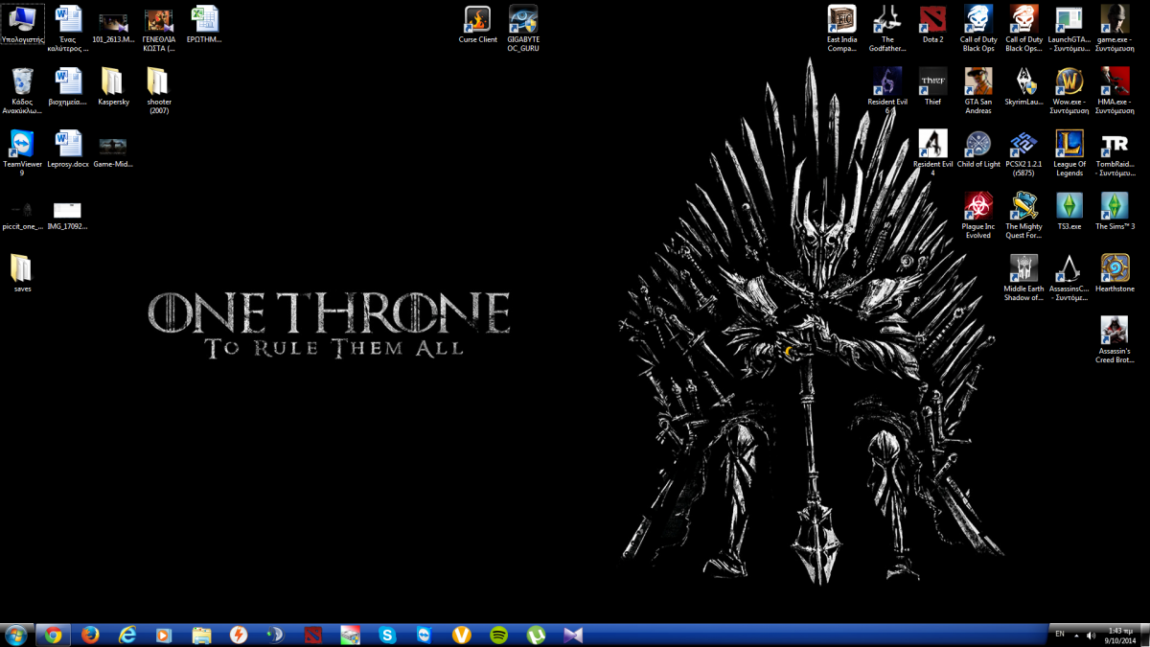Launch the GIGABYTE OC_GURU shortcut

523,29
